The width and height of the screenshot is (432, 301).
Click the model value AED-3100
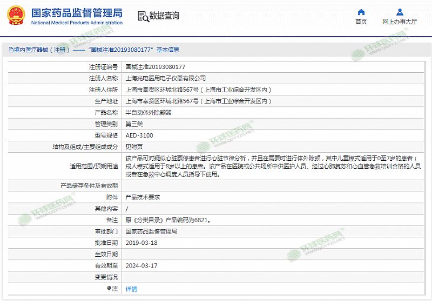pos(139,135)
